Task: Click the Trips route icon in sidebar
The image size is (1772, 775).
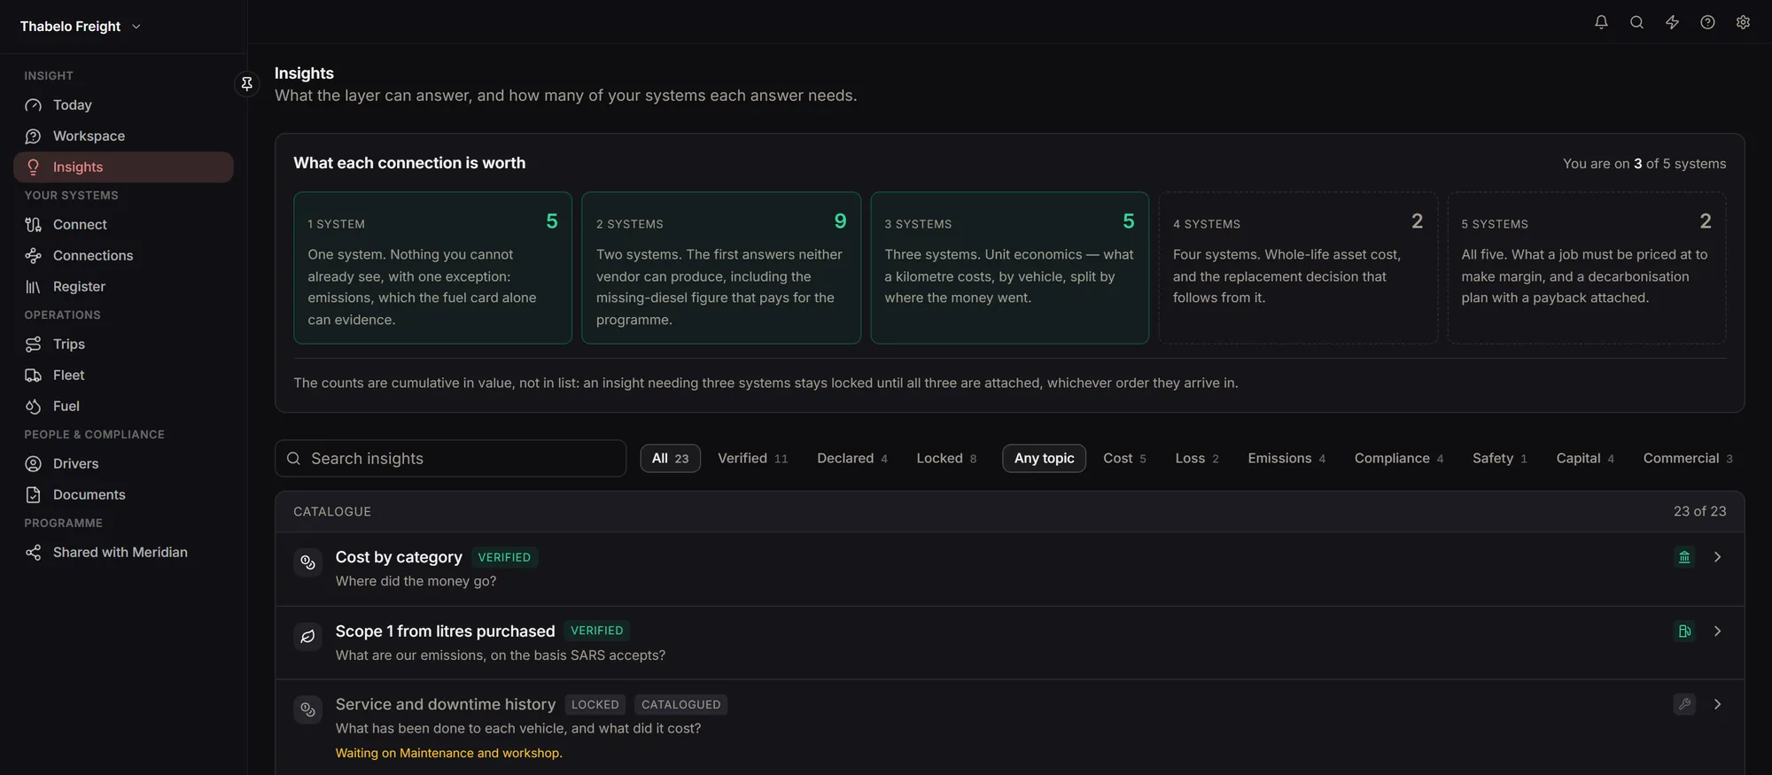Action: pyautogui.click(x=34, y=345)
